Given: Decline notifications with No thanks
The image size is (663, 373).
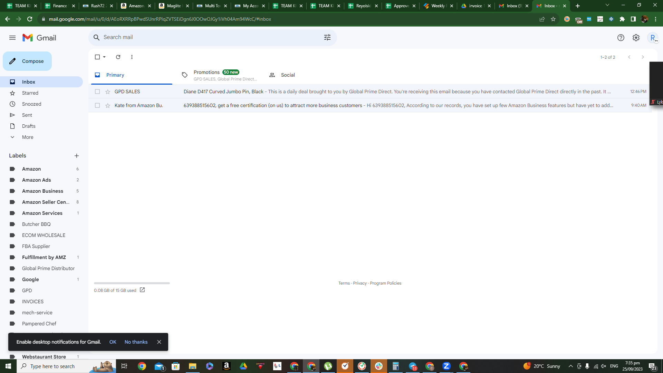Looking at the screenshot, I should (x=136, y=342).
